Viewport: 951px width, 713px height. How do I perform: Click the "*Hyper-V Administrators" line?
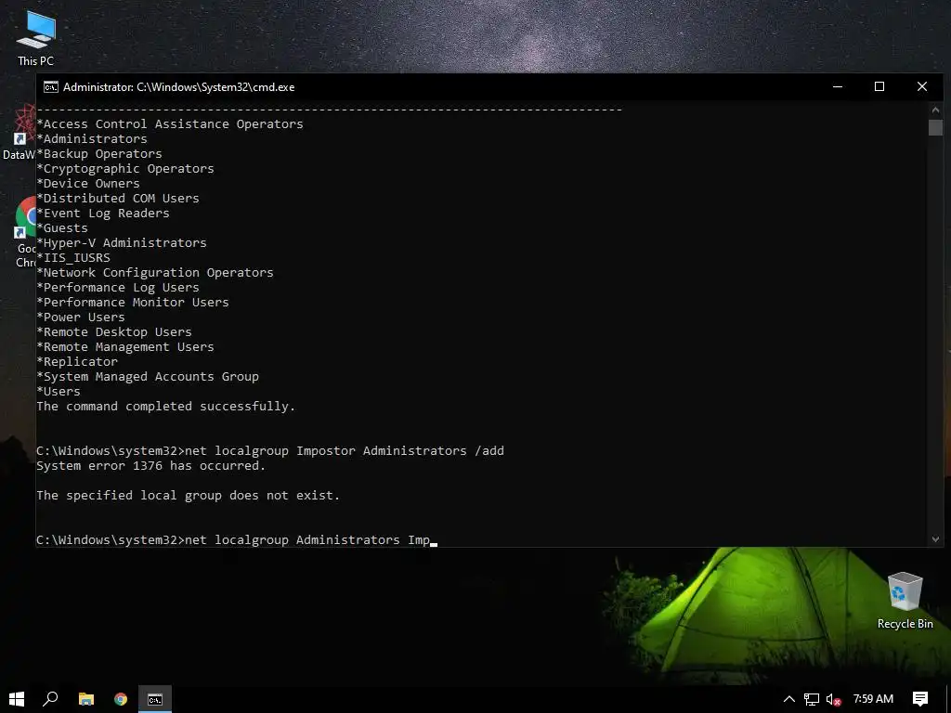point(122,242)
